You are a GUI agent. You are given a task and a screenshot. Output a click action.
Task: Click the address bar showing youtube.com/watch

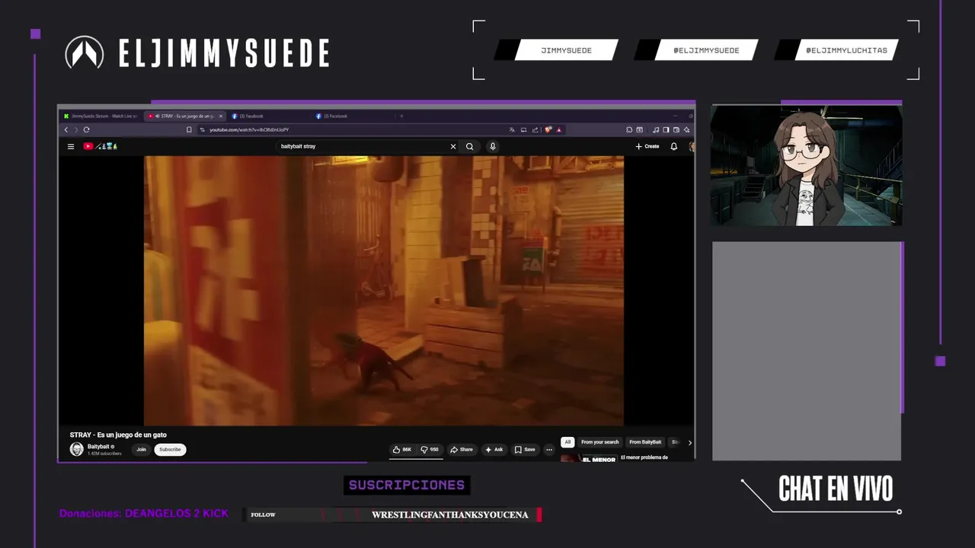(350, 129)
